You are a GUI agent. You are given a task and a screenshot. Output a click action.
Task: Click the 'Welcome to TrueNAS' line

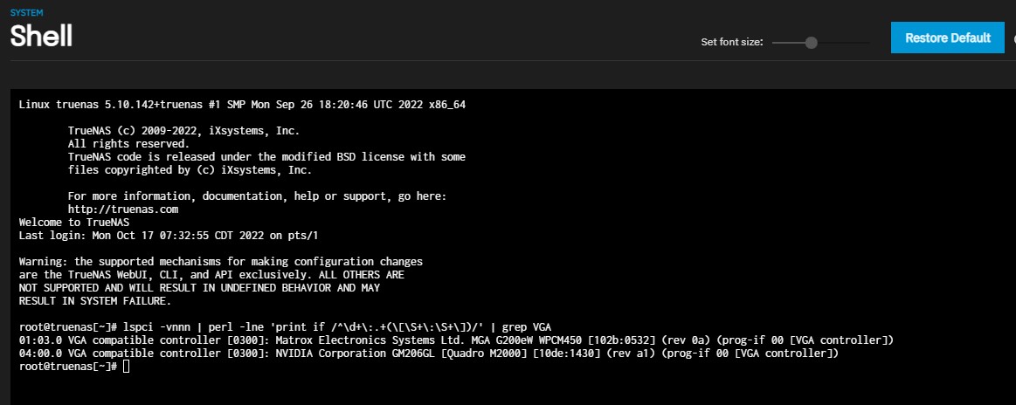pos(74,223)
